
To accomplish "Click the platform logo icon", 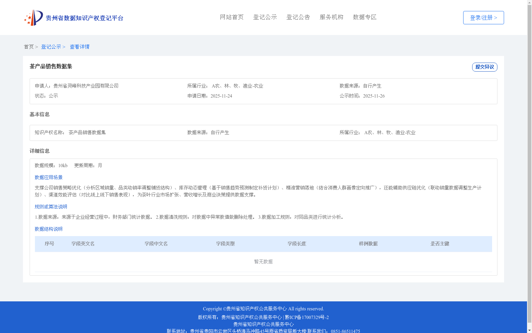I will tap(34, 18).
